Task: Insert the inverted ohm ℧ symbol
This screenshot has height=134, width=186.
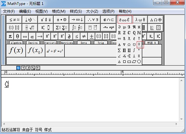Action: [x=134, y=45]
